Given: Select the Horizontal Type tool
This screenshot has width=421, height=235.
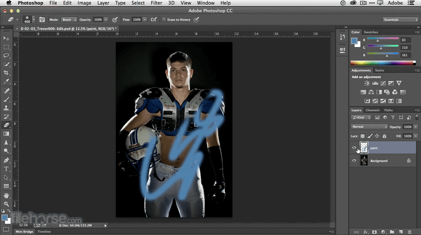Looking at the screenshot, I should [6, 169].
